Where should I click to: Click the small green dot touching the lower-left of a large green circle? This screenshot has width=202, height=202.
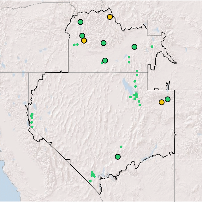pyautogui.click(x=102, y=62)
